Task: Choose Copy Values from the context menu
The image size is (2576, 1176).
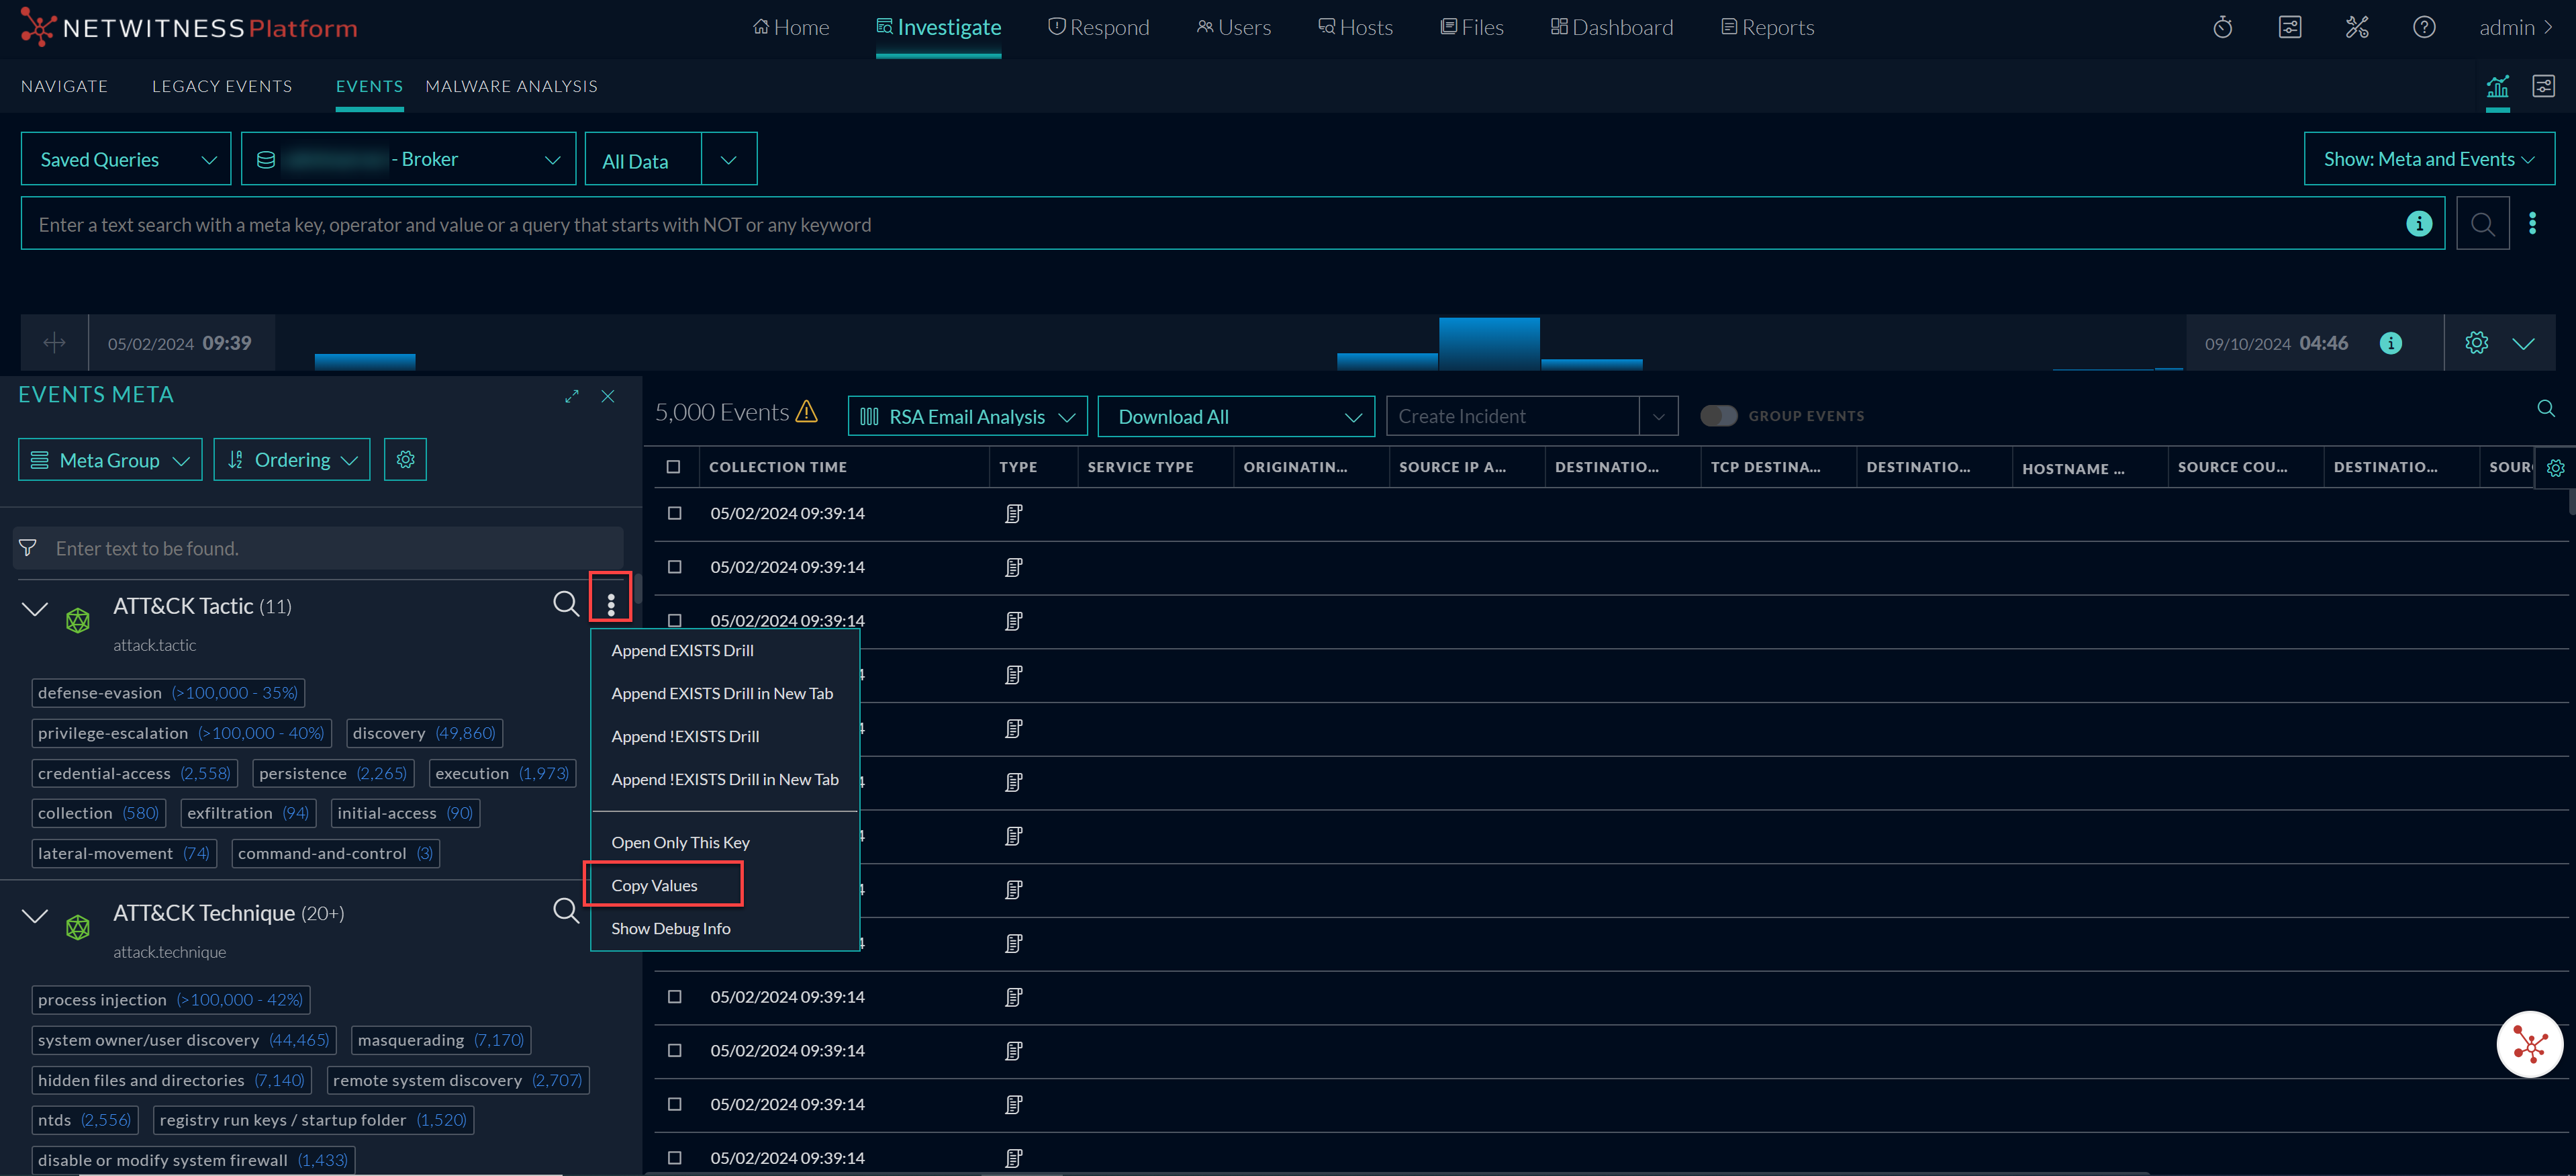Action: tap(655, 885)
